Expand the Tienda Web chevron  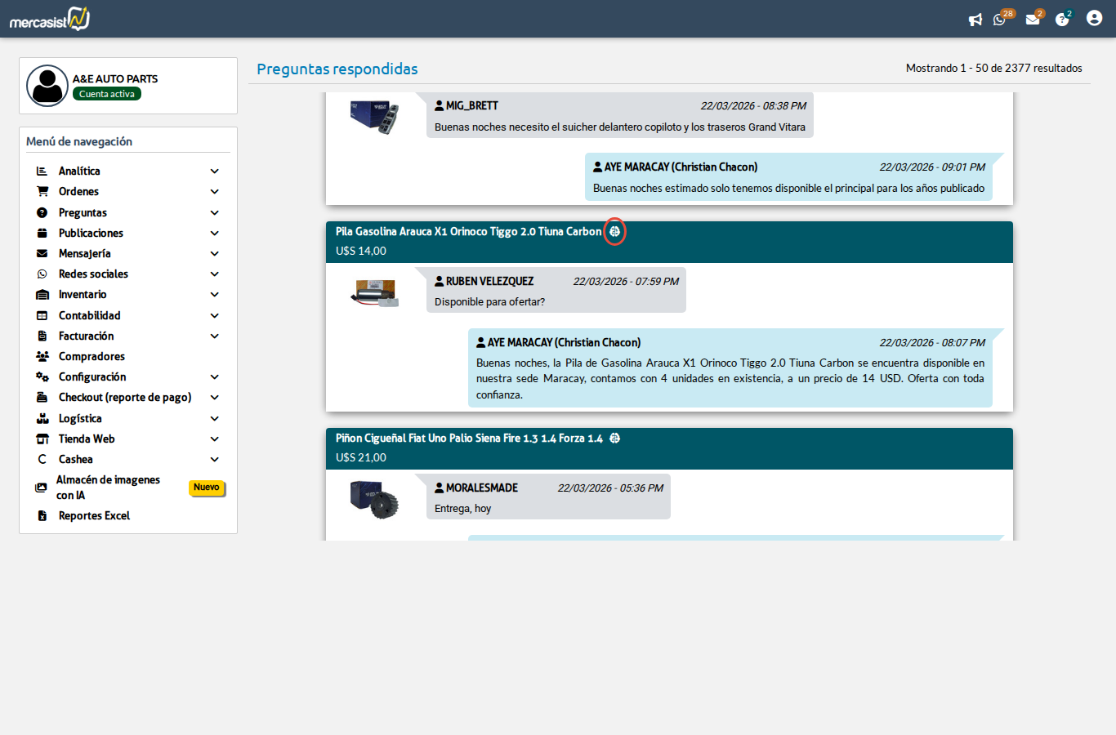215,439
